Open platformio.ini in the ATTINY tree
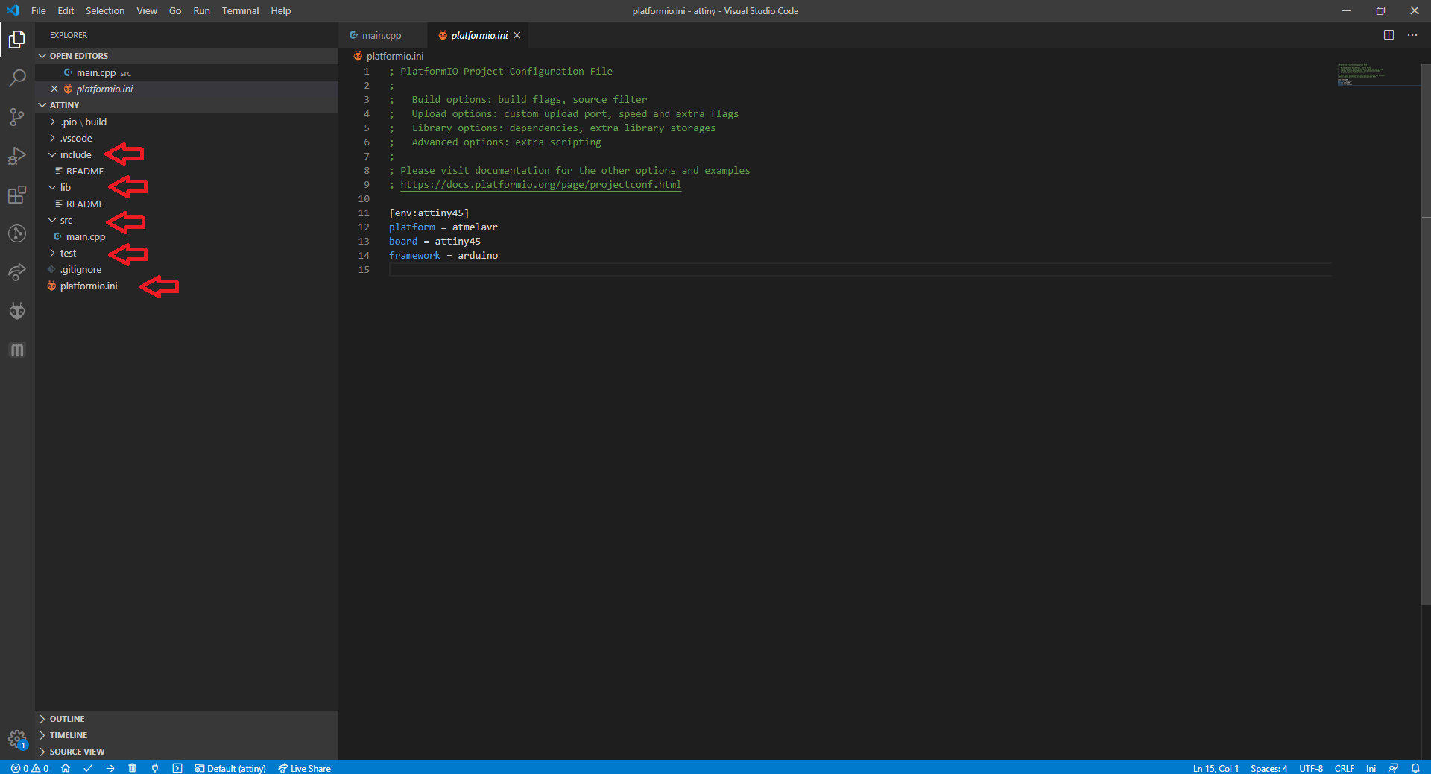The width and height of the screenshot is (1431, 774). [x=186, y=286]
